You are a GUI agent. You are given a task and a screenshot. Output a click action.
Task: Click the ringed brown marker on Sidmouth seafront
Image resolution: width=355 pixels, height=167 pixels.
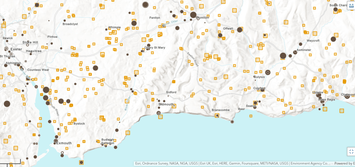point(159,113)
